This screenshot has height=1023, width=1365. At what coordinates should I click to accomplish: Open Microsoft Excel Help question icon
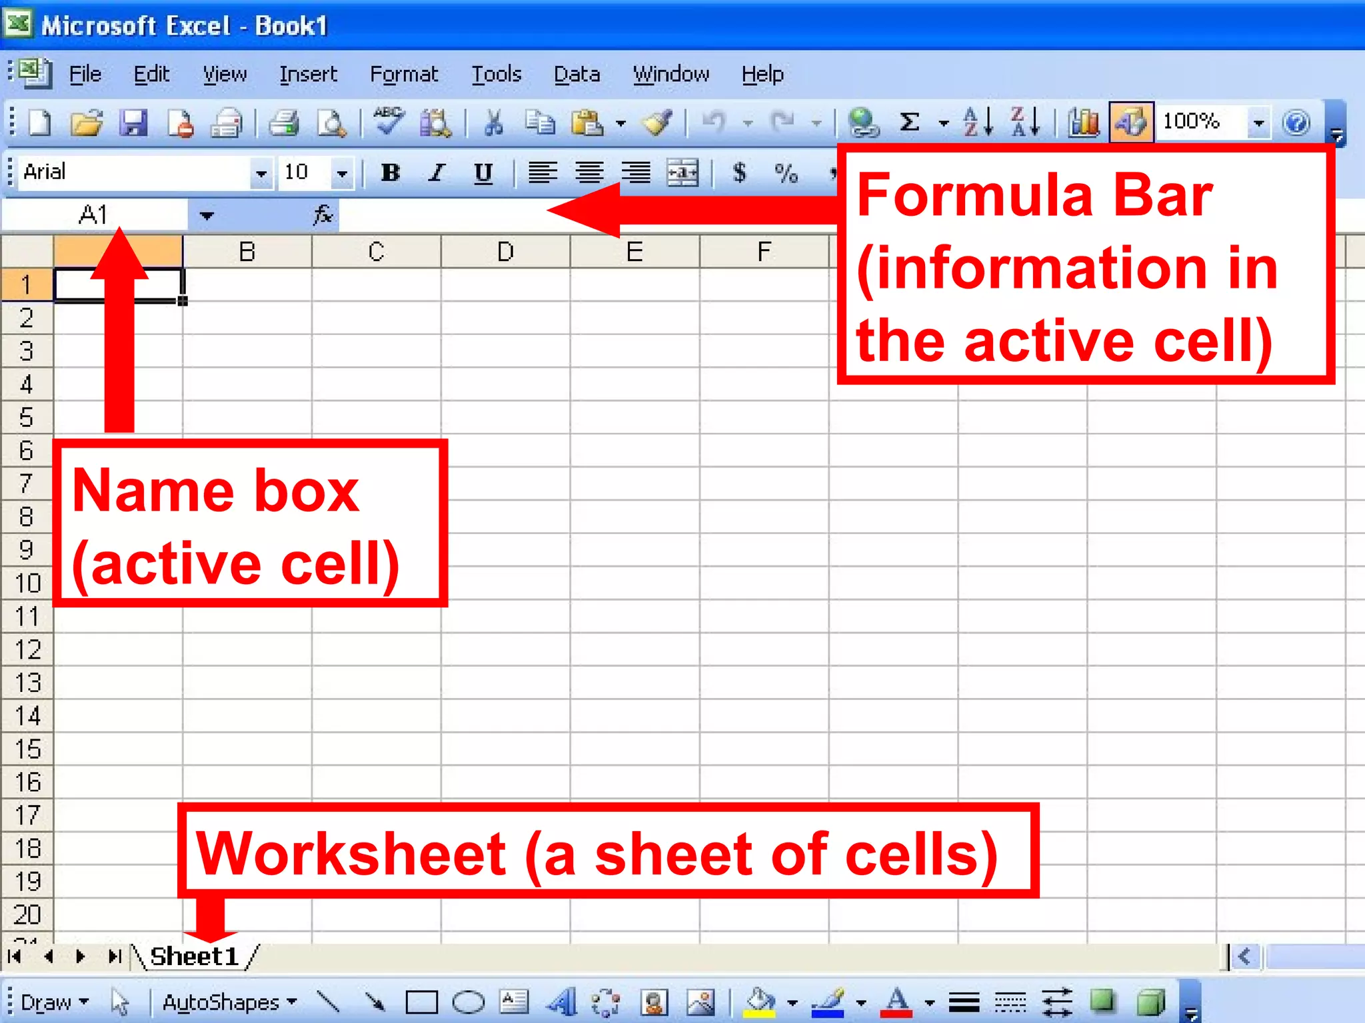coord(1296,123)
